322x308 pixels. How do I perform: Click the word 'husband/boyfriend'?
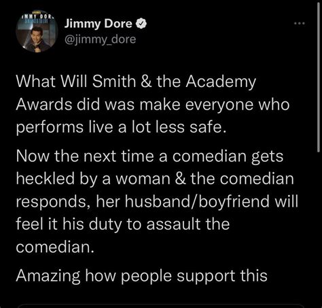click(196, 201)
